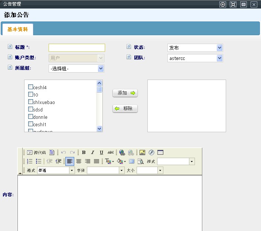Check the ceshi4 checkbox
Viewport: 261px width, 231px height.
(31, 87)
